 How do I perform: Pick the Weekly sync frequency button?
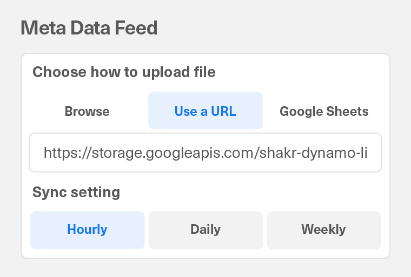pos(323,230)
